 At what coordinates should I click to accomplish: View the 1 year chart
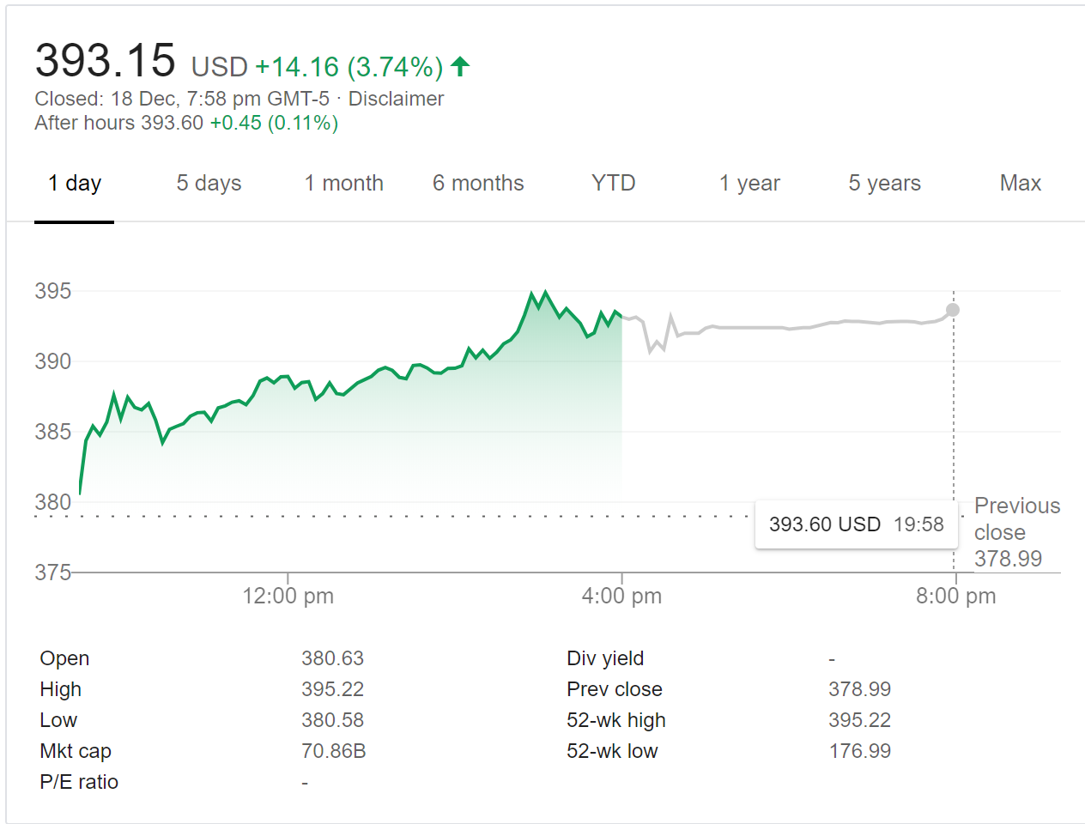pyautogui.click(x=749, y=183)
